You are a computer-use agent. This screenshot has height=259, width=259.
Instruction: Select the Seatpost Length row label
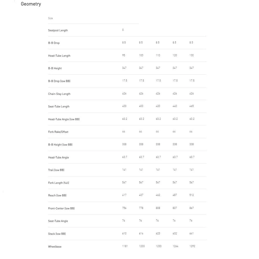(x=58, y=30)
